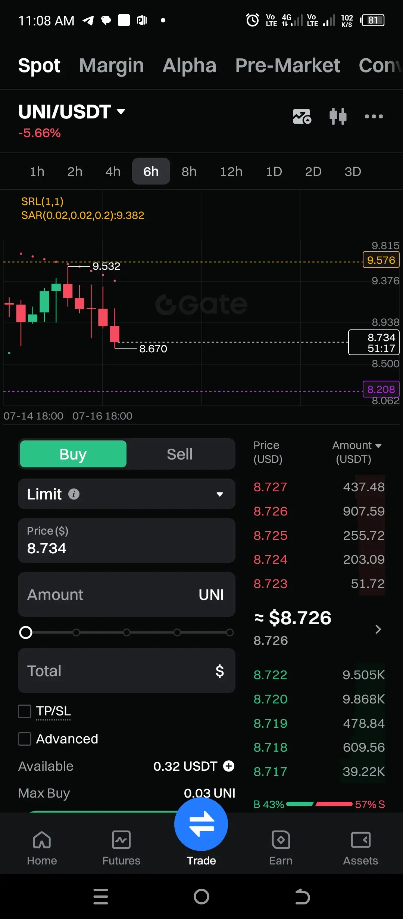This screenshot has width=403, height=919.
Task: Tap the alarm clock status icon
Action: tap(253, 20)
